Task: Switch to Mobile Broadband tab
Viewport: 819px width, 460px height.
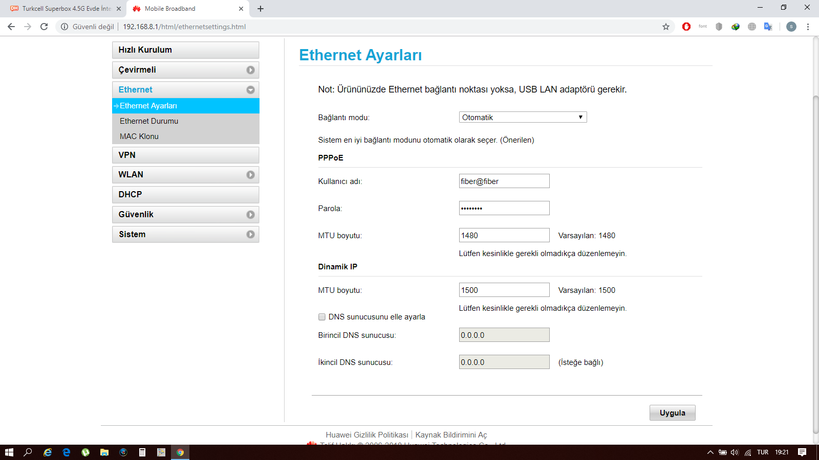Action: click(187, 9)
